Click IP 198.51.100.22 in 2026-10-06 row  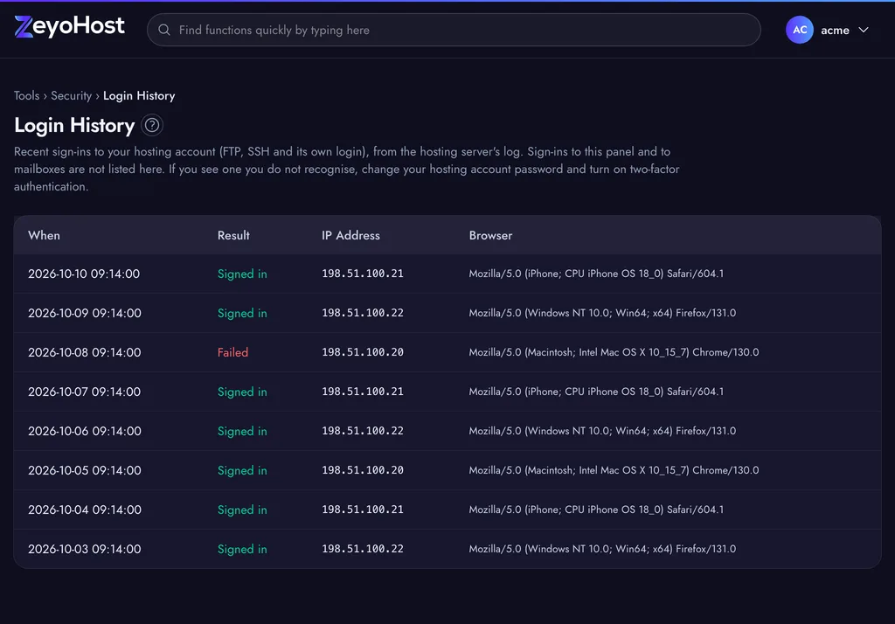point(363,431)
